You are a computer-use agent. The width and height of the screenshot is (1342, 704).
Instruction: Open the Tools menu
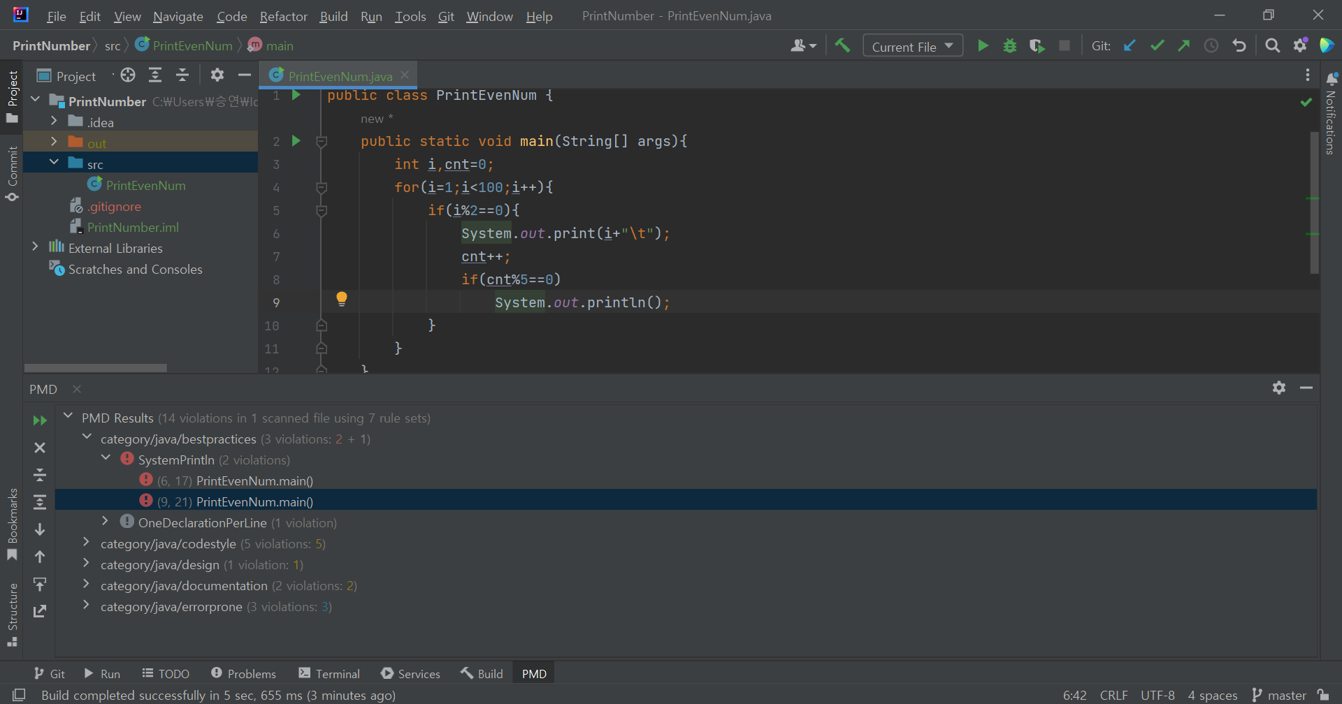click(410, 16)
